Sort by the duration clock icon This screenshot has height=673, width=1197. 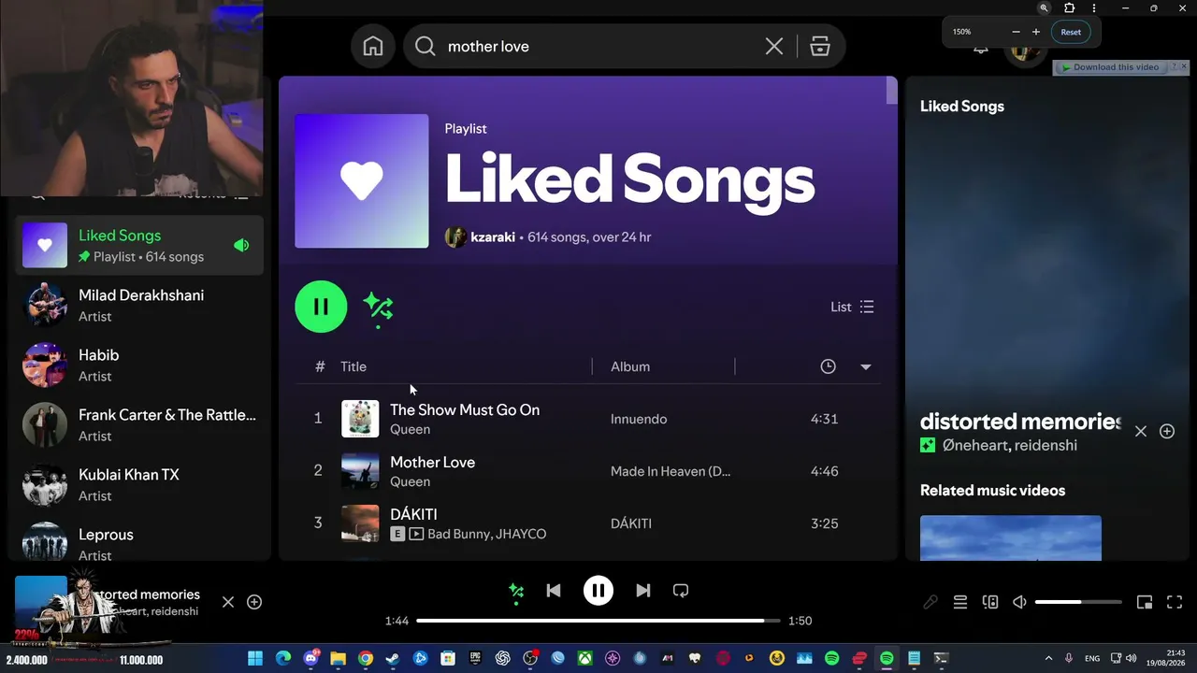pyautogui.click(x=828, y=366)
